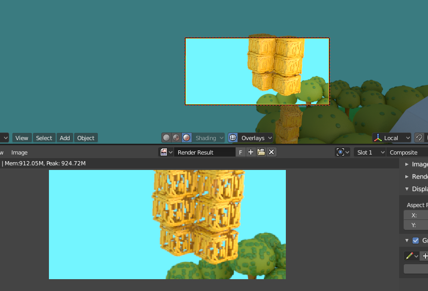
Task: Uncheck the Grease Pencil checkbox
Action: pos(416,241)
